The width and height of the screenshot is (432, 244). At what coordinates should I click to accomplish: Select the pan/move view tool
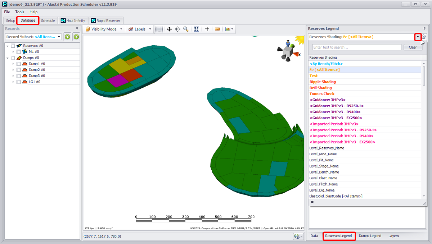(x=169, y=29)
